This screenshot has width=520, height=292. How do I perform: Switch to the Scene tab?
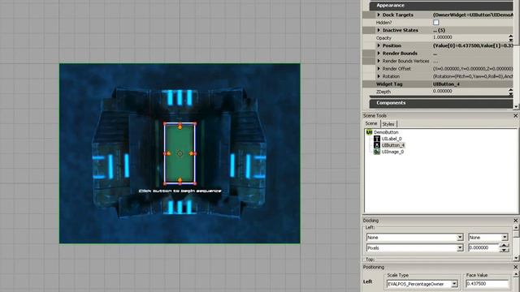coord(371,123)
